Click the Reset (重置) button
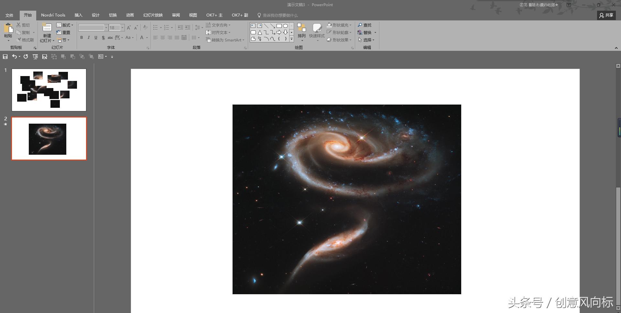The width and height of the screenshot is (621, 313). pyautogui.click(x=63, y=32)
